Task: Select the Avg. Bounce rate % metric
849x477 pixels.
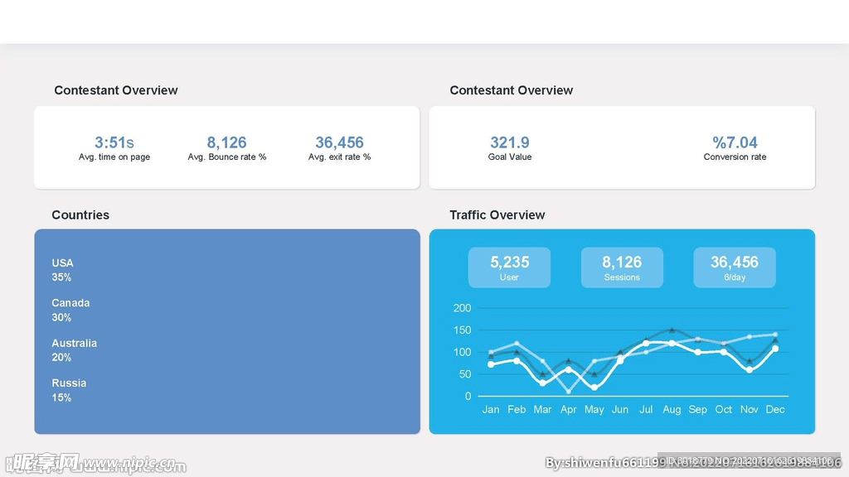Action: 226,147
